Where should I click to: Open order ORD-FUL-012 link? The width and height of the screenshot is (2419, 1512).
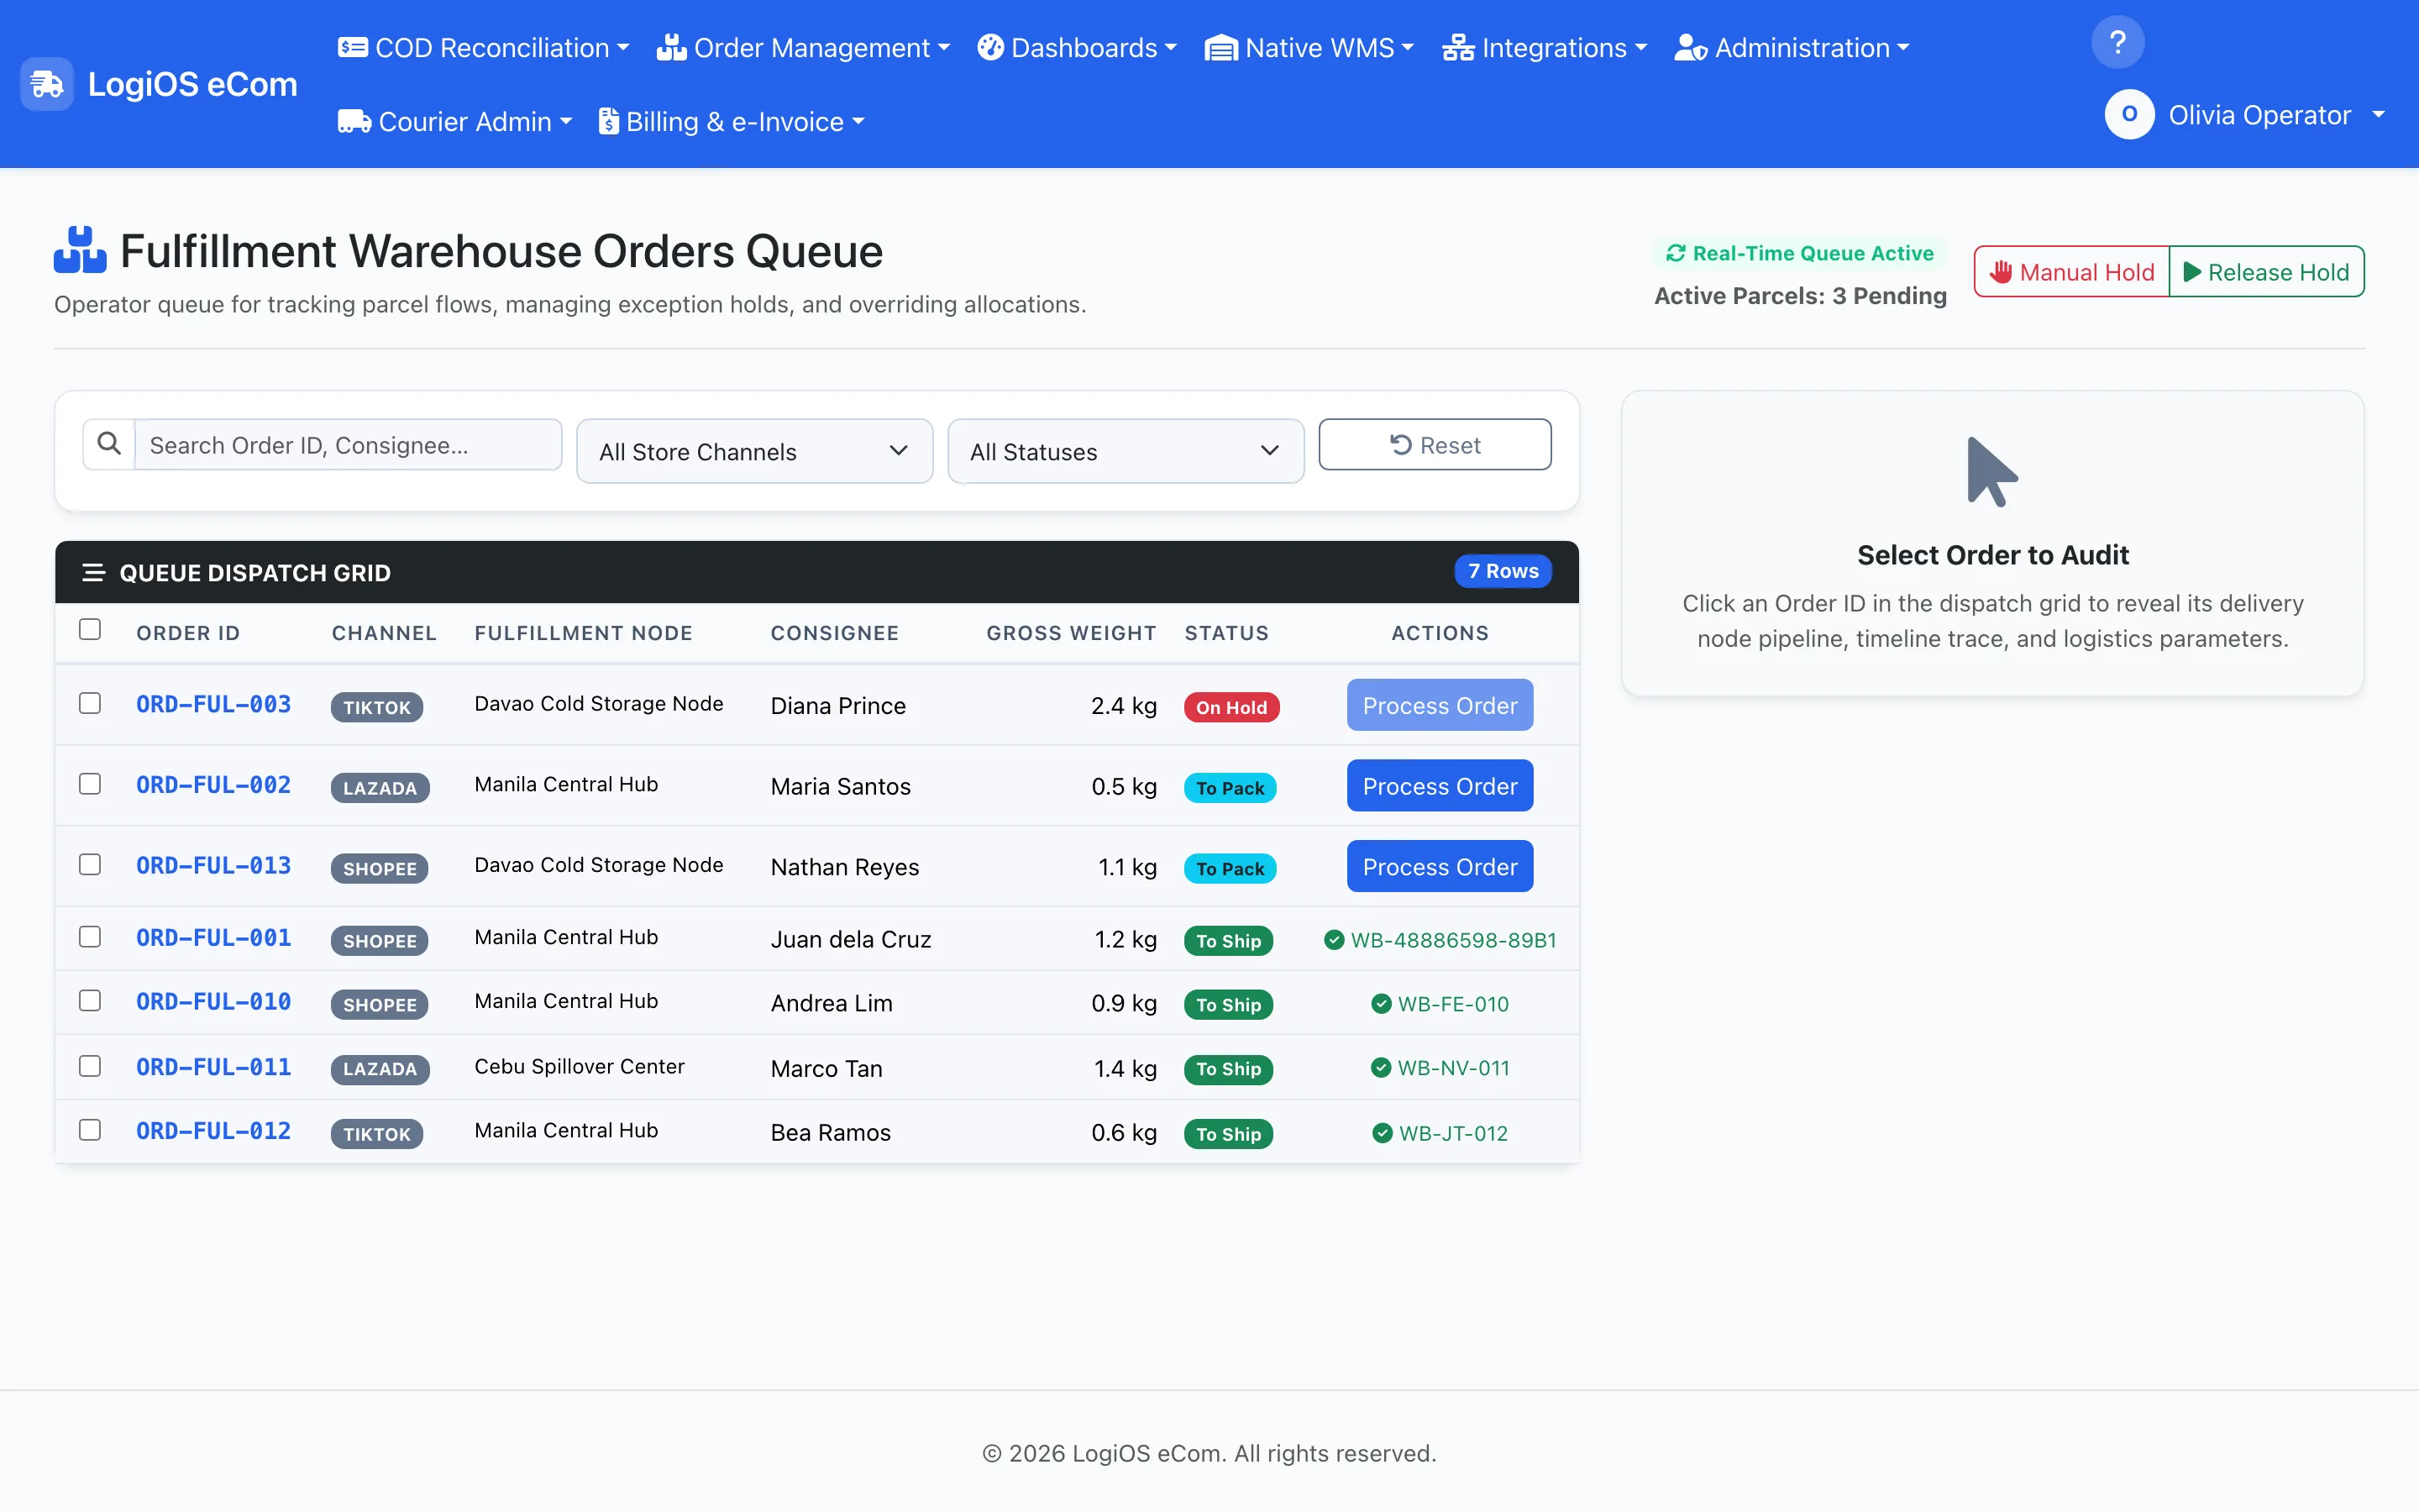(214, 1131)
